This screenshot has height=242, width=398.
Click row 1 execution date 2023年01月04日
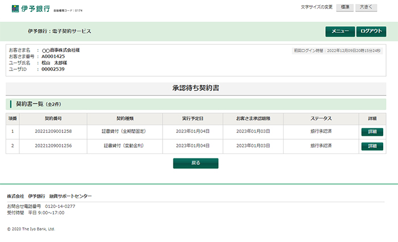coord(193,131)
